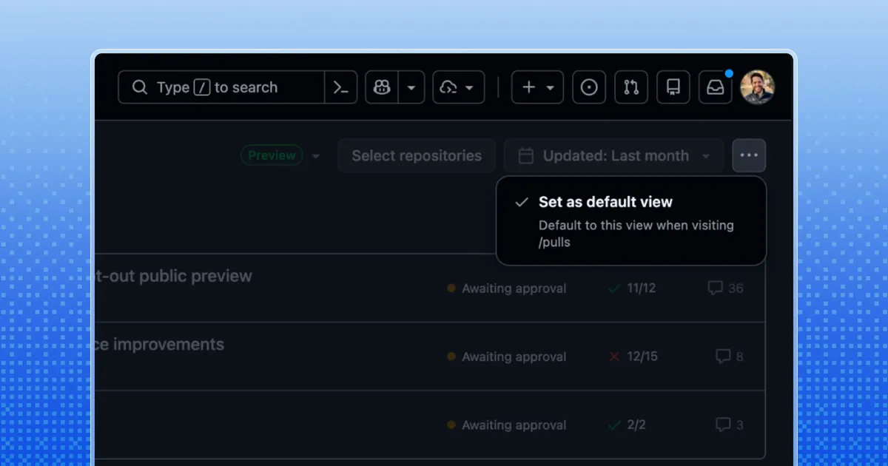Image resolution: width=888 pixels, height=466 pixels.
Task: Expand the chevron next to Preview badge
Action: click(316, 156)
